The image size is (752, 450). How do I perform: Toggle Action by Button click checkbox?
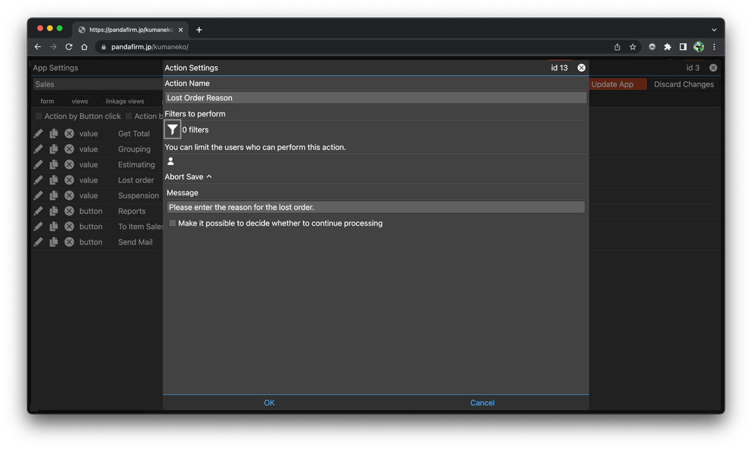point(38,117)
